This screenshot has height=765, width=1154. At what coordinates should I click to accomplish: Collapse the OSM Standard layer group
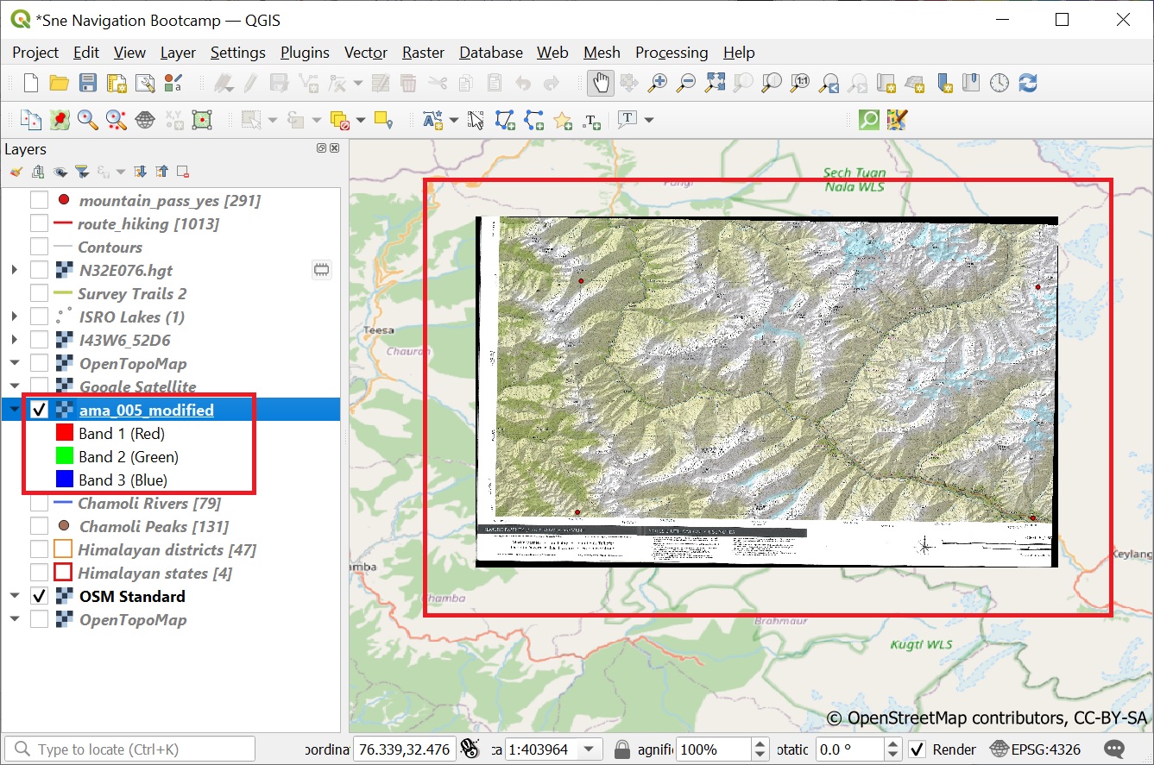15,596
